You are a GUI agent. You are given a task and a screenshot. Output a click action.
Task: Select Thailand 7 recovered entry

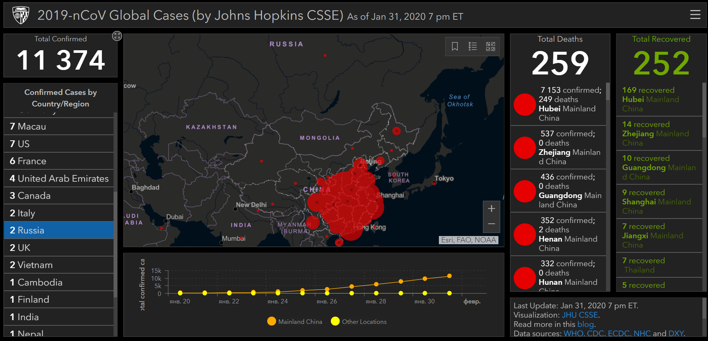coord(659,265)
